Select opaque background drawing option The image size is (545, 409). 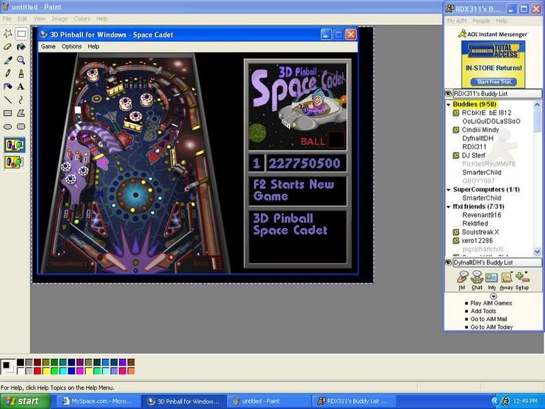(14, 145)
